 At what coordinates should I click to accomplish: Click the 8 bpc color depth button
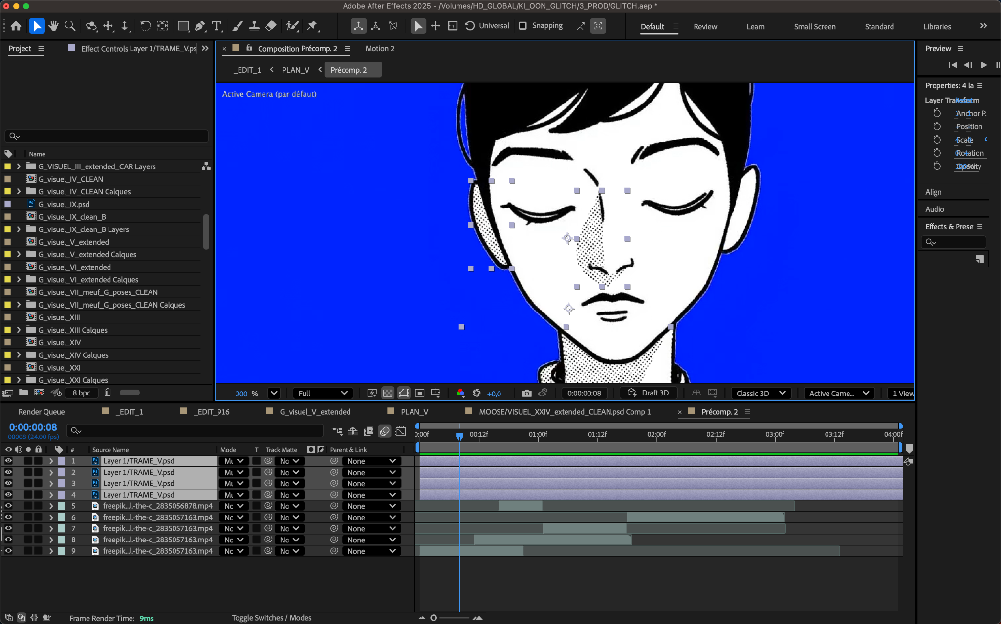tap(81, 393)
